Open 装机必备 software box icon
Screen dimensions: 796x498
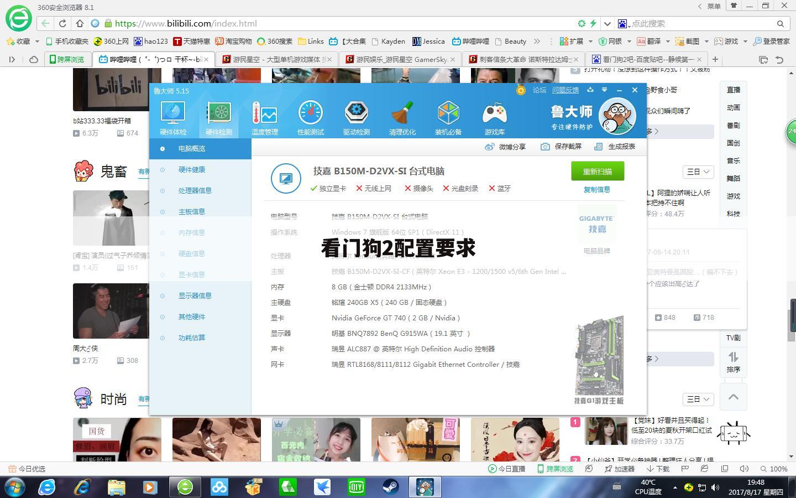448,118
